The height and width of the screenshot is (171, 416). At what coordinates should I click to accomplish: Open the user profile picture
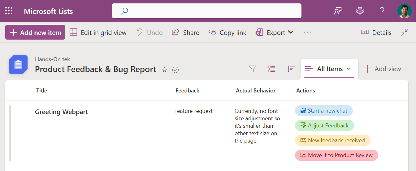pos(405,11)
